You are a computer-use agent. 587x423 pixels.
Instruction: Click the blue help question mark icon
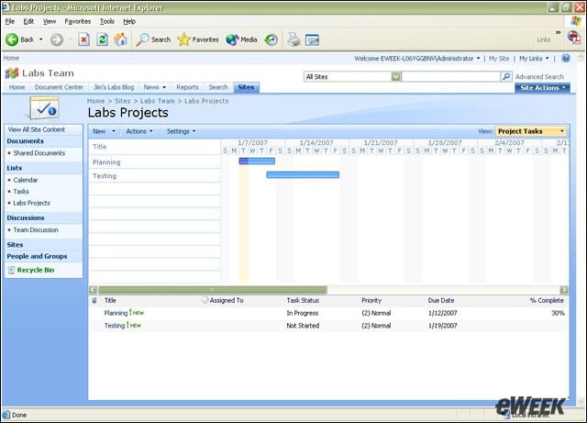(566, 58)
